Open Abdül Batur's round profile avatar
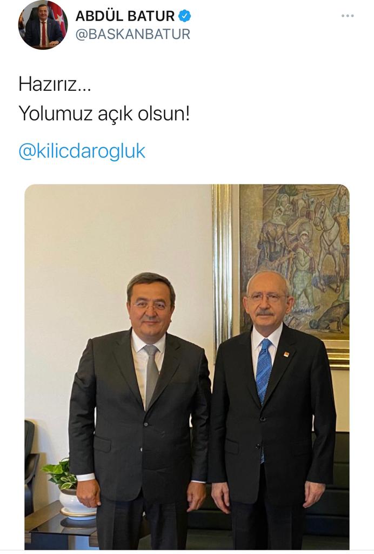Image resolution: width=374 pixels, height=554 pixels. [43, 25]
